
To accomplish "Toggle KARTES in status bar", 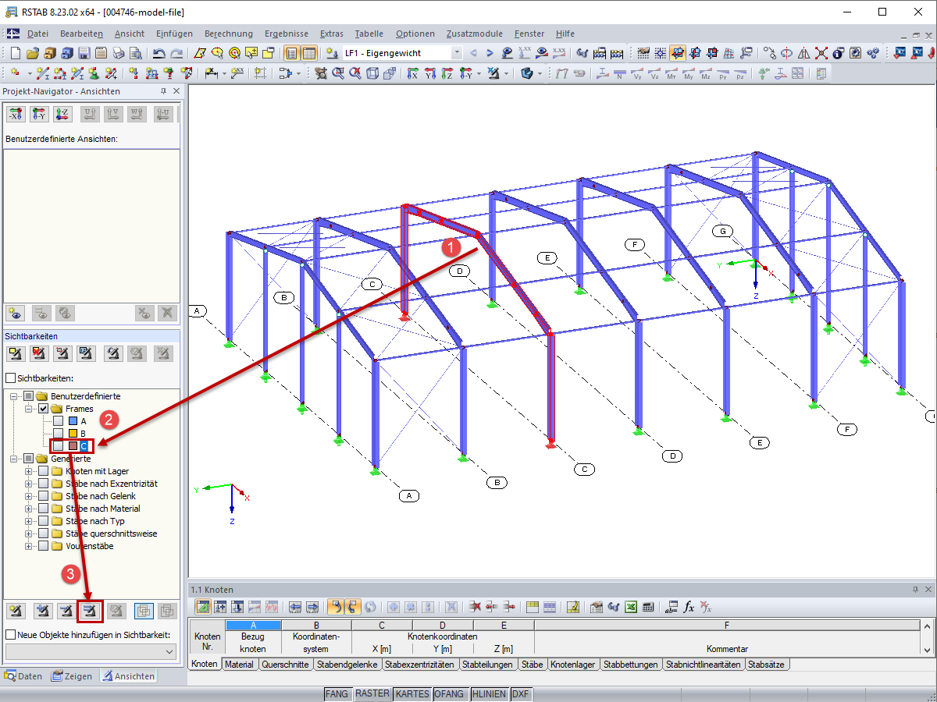I will pos(412,693).
